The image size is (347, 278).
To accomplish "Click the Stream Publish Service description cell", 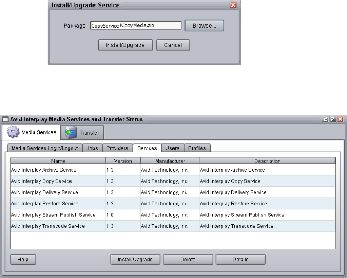I will 267,215.
